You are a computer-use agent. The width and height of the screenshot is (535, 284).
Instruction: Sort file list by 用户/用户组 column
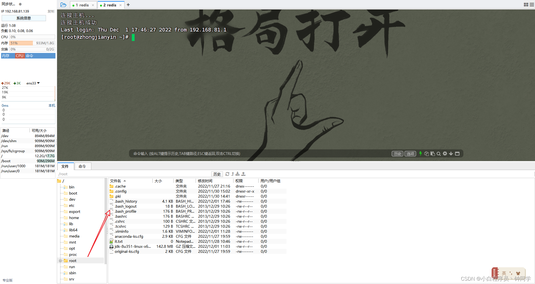(x=270, y=181)
